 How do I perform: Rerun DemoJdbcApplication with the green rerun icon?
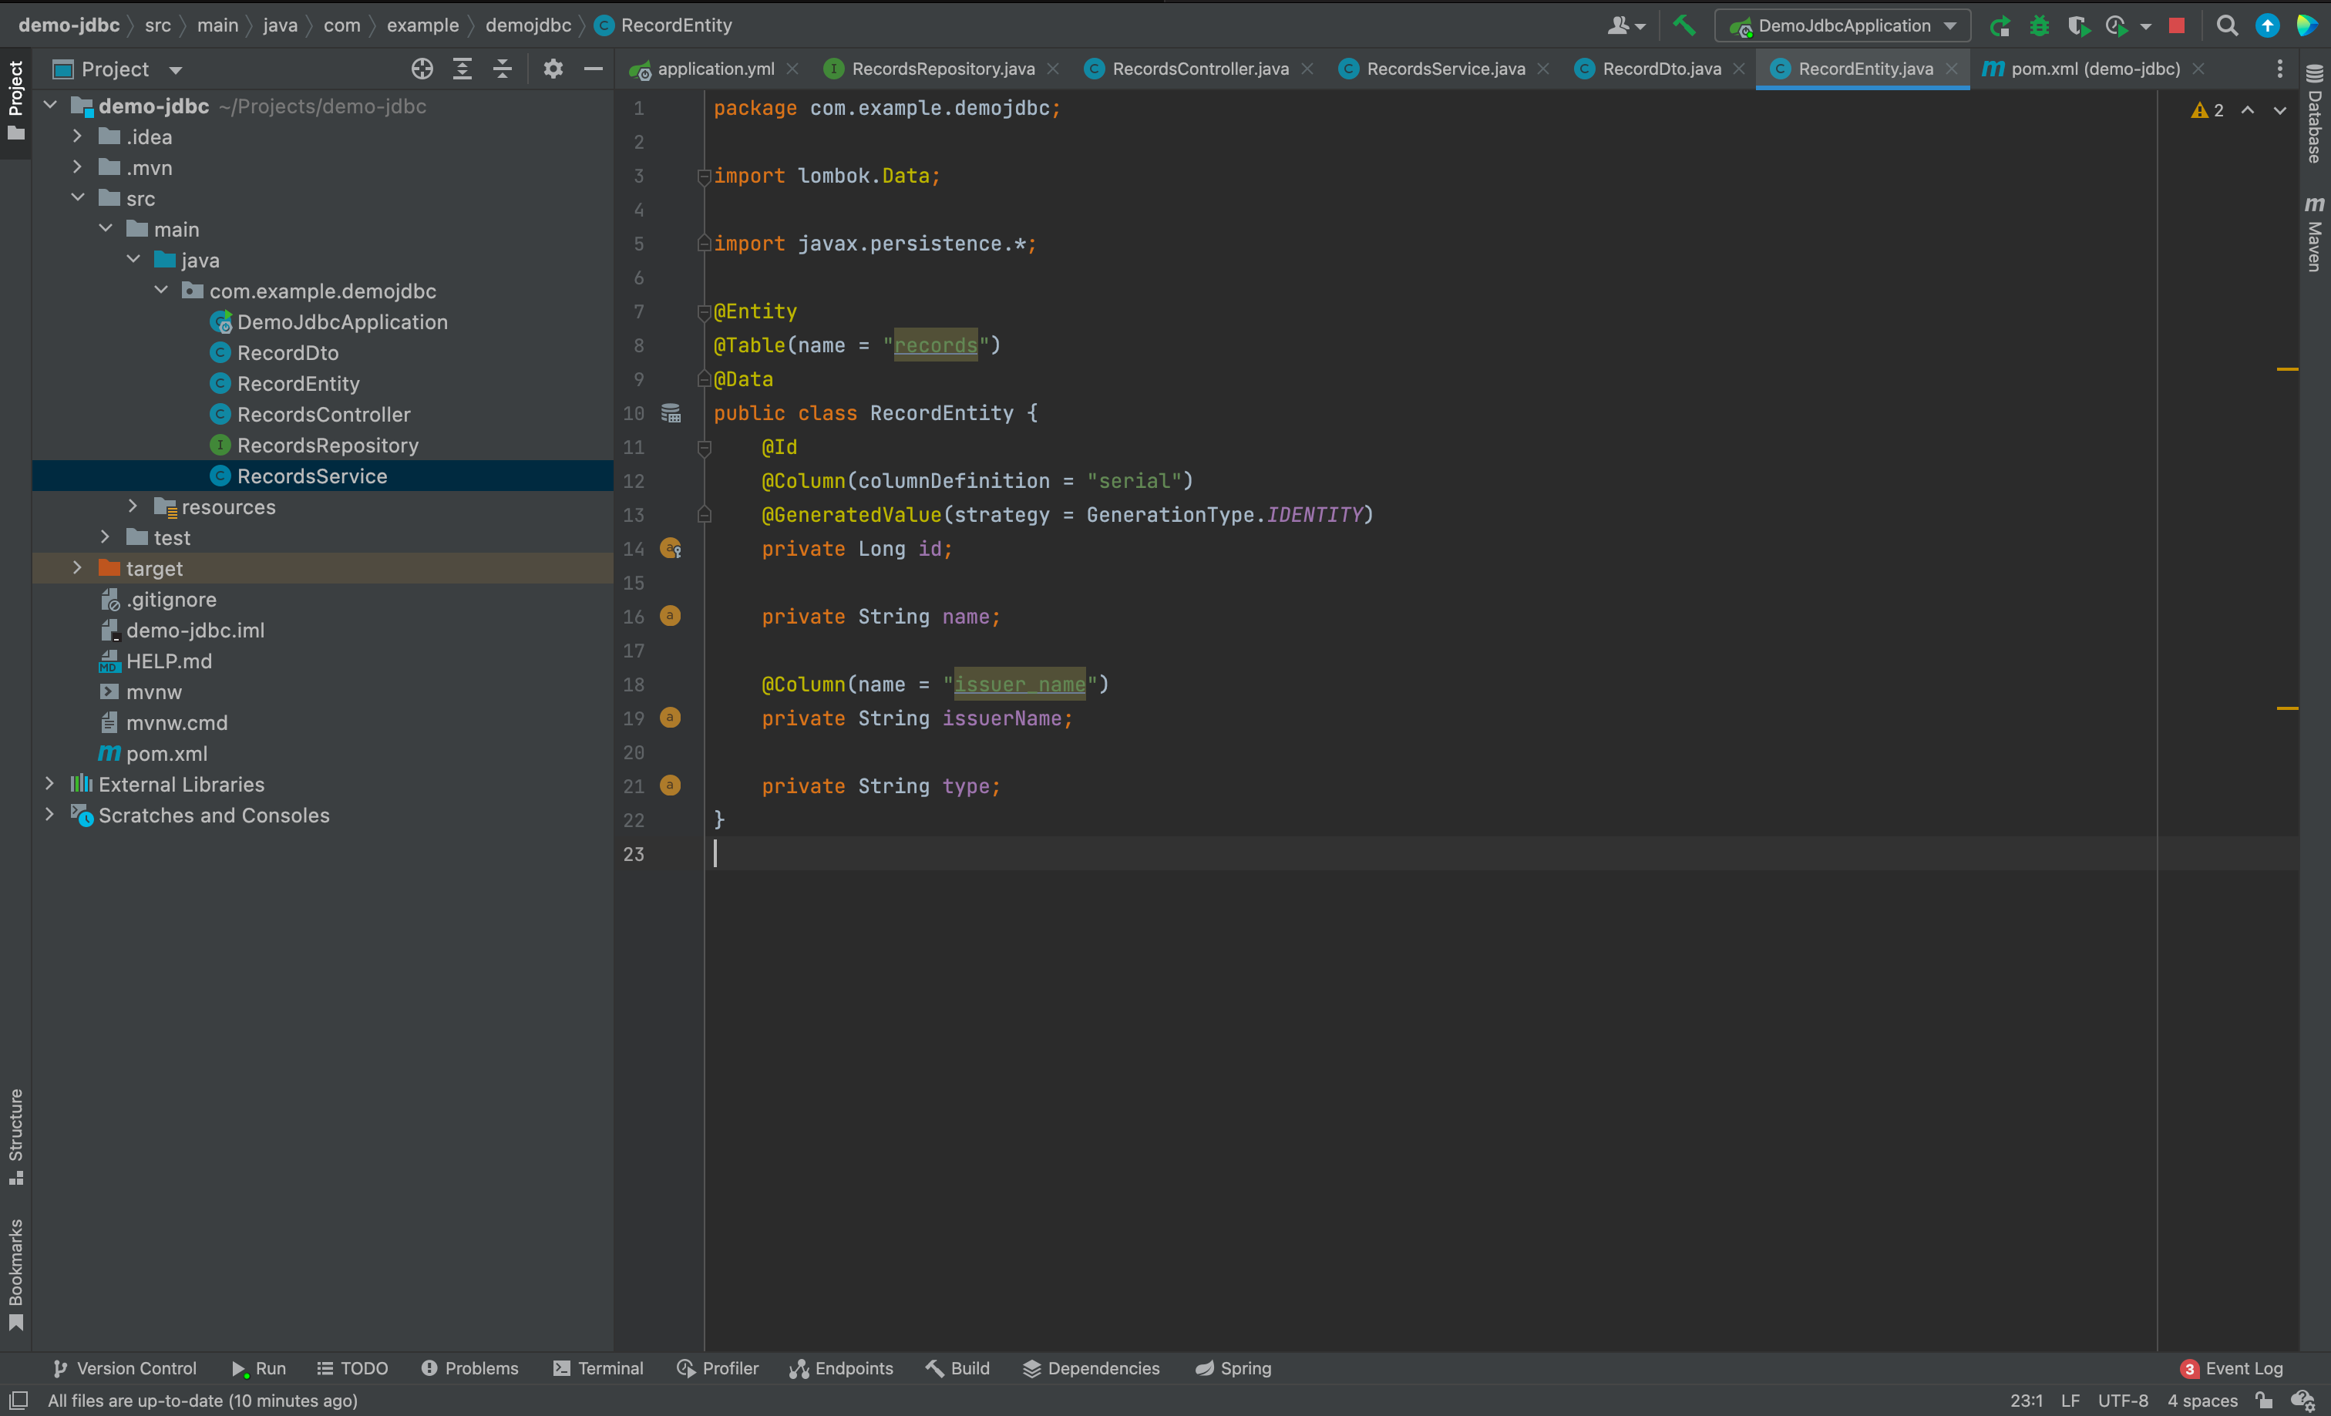[x=1999, y=25]
